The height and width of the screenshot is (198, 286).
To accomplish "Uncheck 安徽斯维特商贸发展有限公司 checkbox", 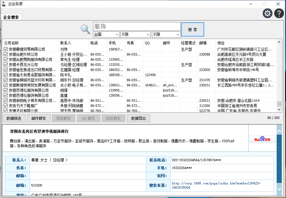I will tap(6, 85).
